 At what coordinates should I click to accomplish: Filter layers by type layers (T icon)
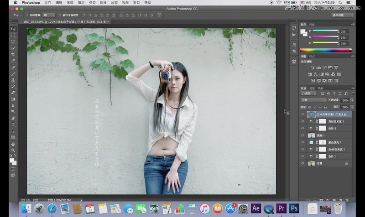tap(334, 93)
